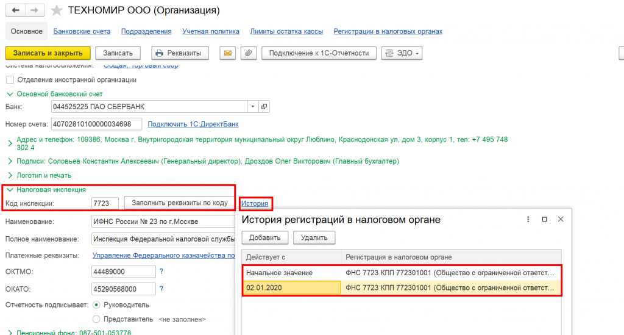Click the <не заполнен> representative placeholder
Viewport: 624px width, 335px height.
(182, 320)
